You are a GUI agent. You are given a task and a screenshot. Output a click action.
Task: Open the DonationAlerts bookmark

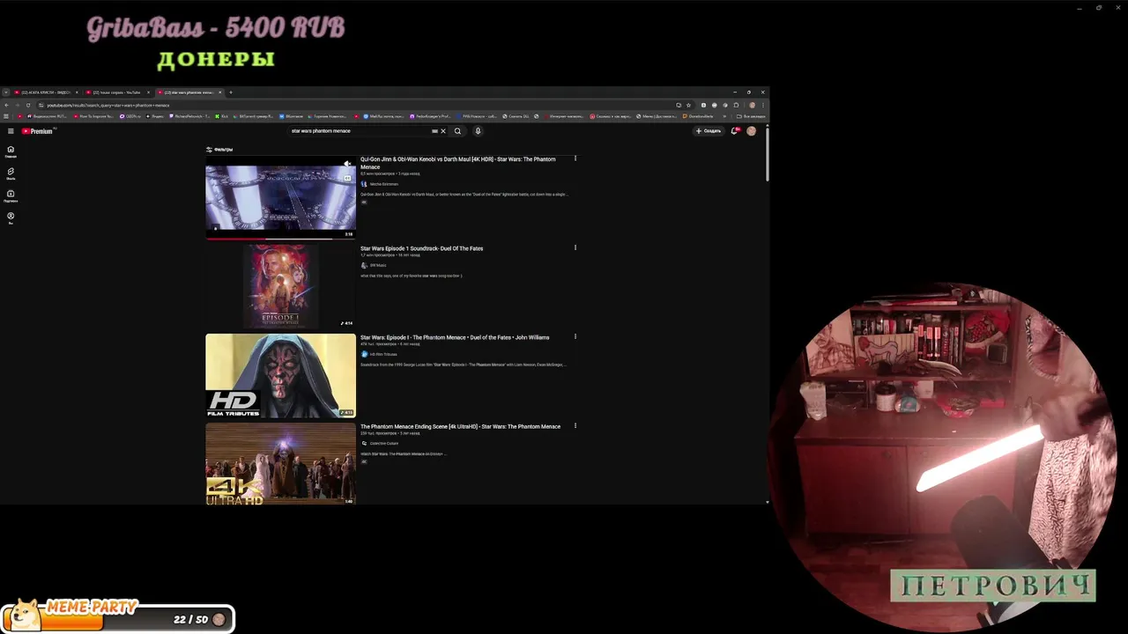[x=698, y=116]
